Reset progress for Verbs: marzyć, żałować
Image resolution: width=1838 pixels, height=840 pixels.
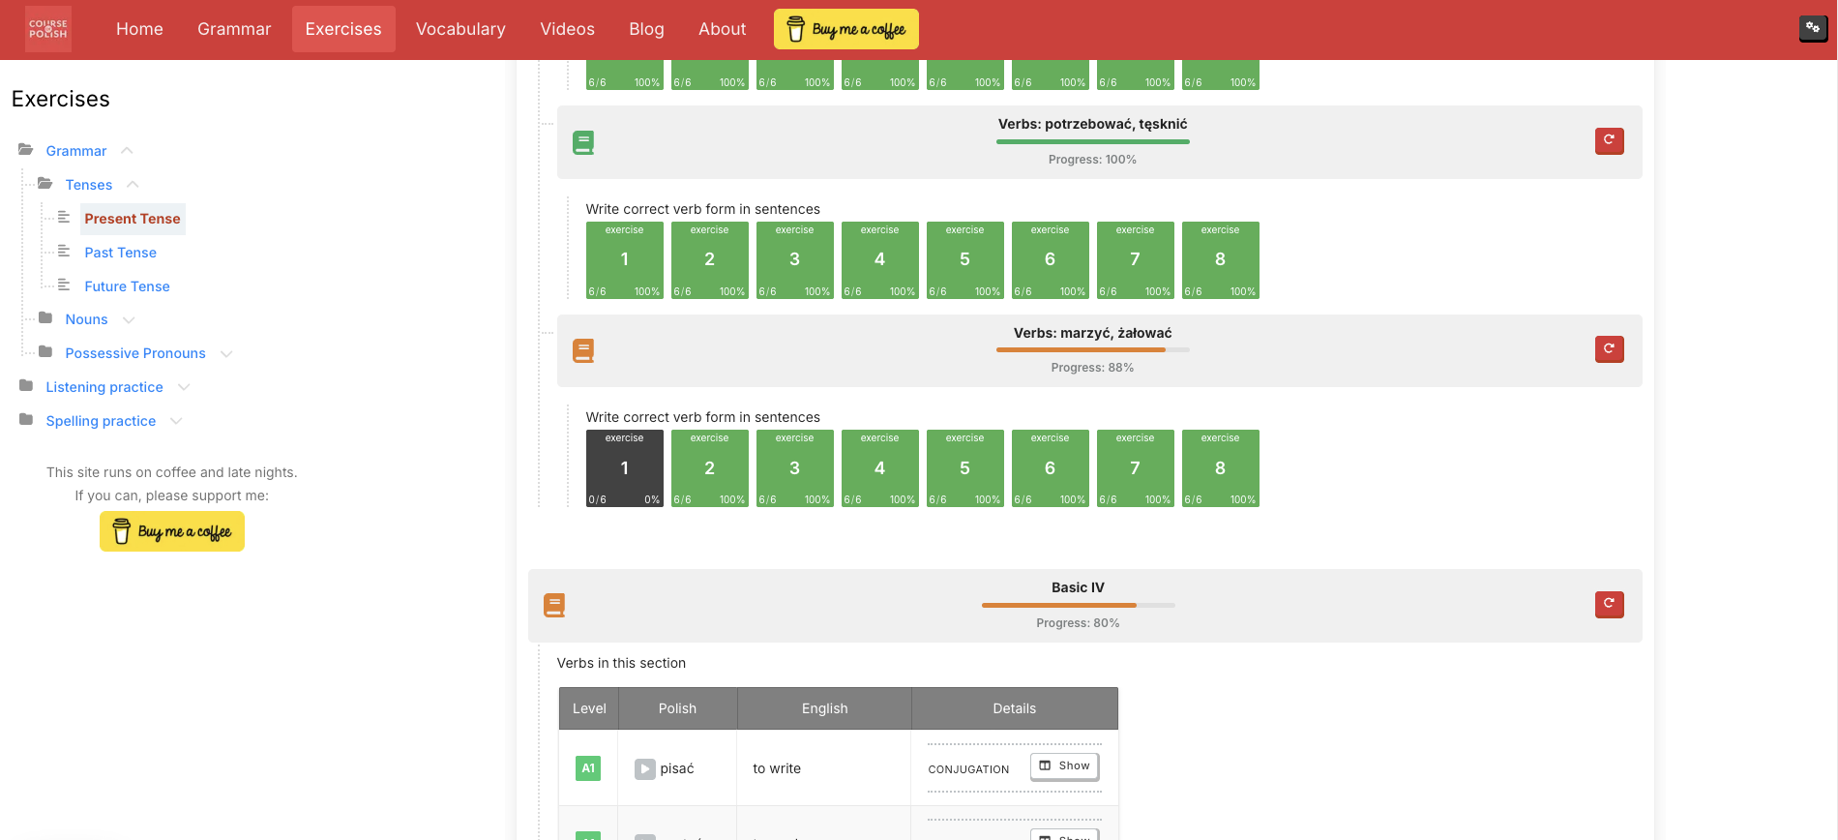1609,349
